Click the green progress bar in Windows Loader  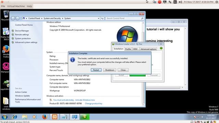(x=138, y=75)
